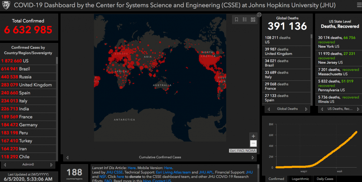Show previous map layer before Cumulative Confirmed Cases
The image size is (362, 182).
[67, 157]
